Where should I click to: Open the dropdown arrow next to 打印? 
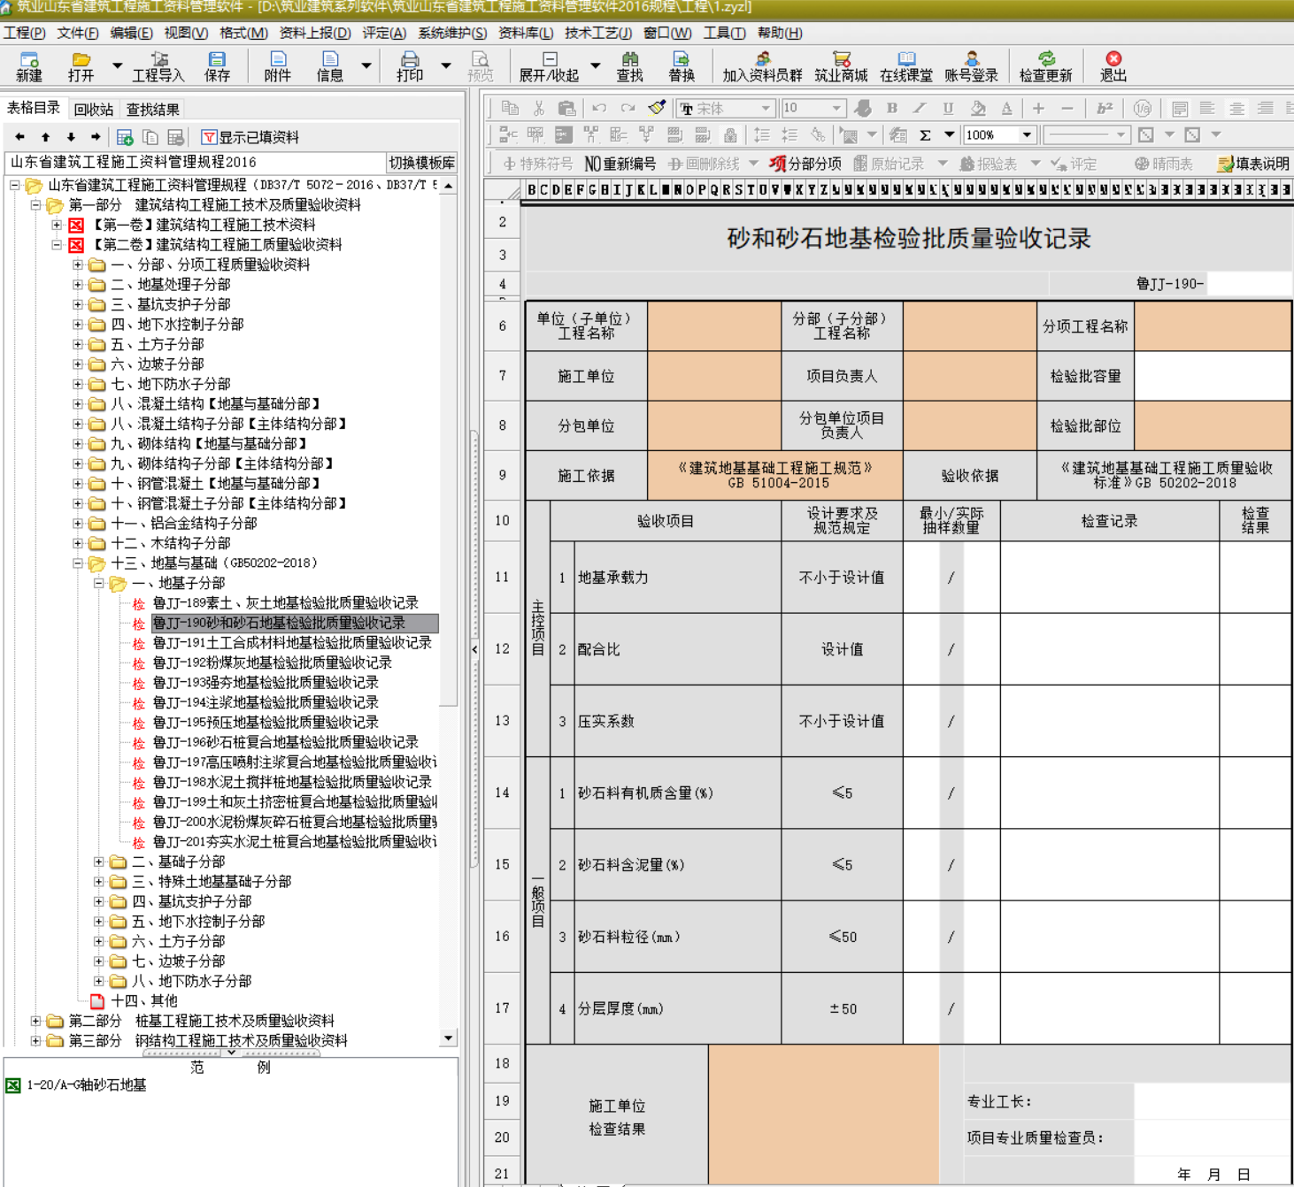click(446, 65)
